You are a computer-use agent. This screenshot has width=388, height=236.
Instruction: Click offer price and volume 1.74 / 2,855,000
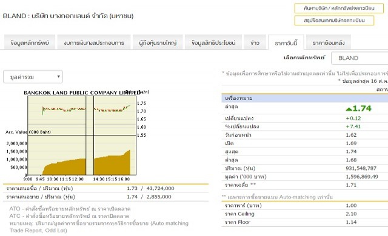click(149, 197)
